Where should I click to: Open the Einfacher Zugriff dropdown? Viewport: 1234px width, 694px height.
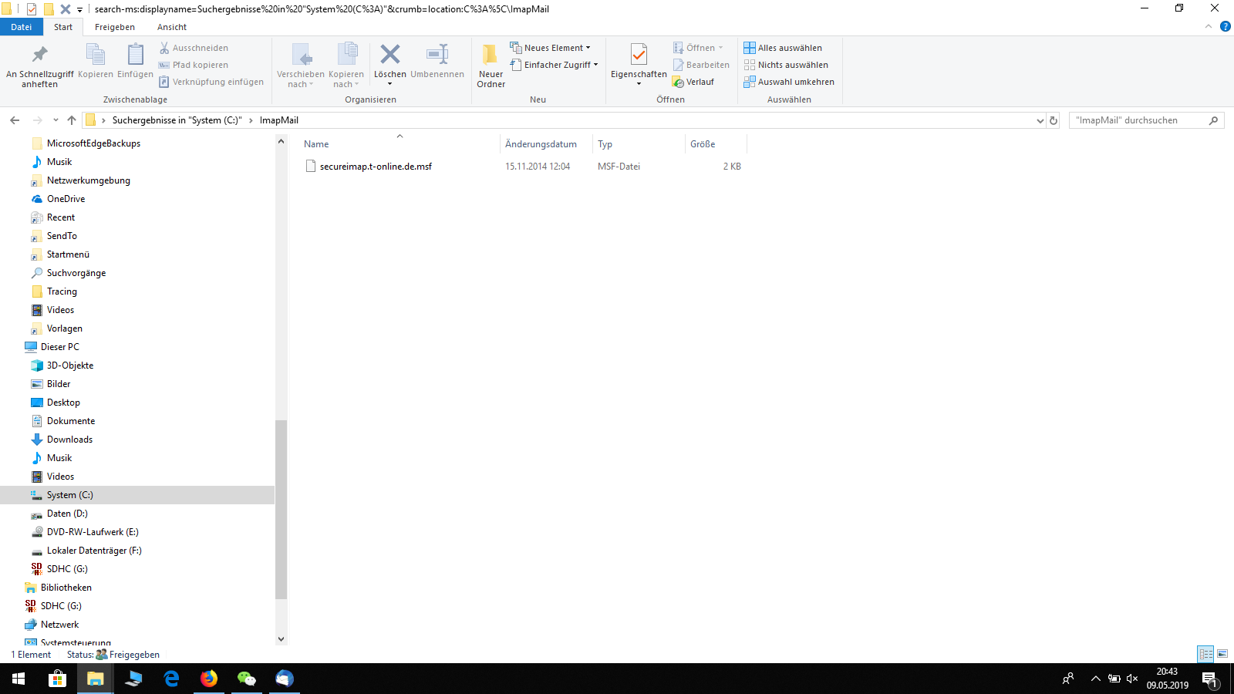coord(555,65)
